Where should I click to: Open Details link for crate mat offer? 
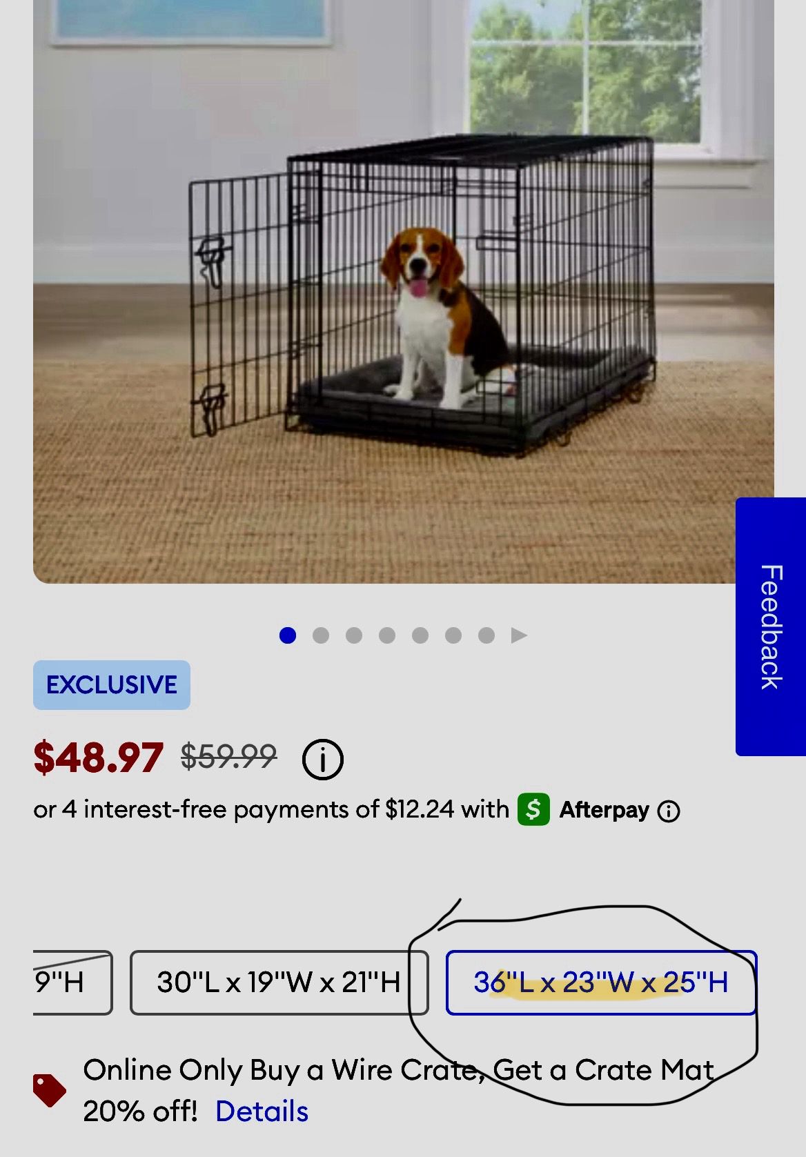(x=262, y=1111)
